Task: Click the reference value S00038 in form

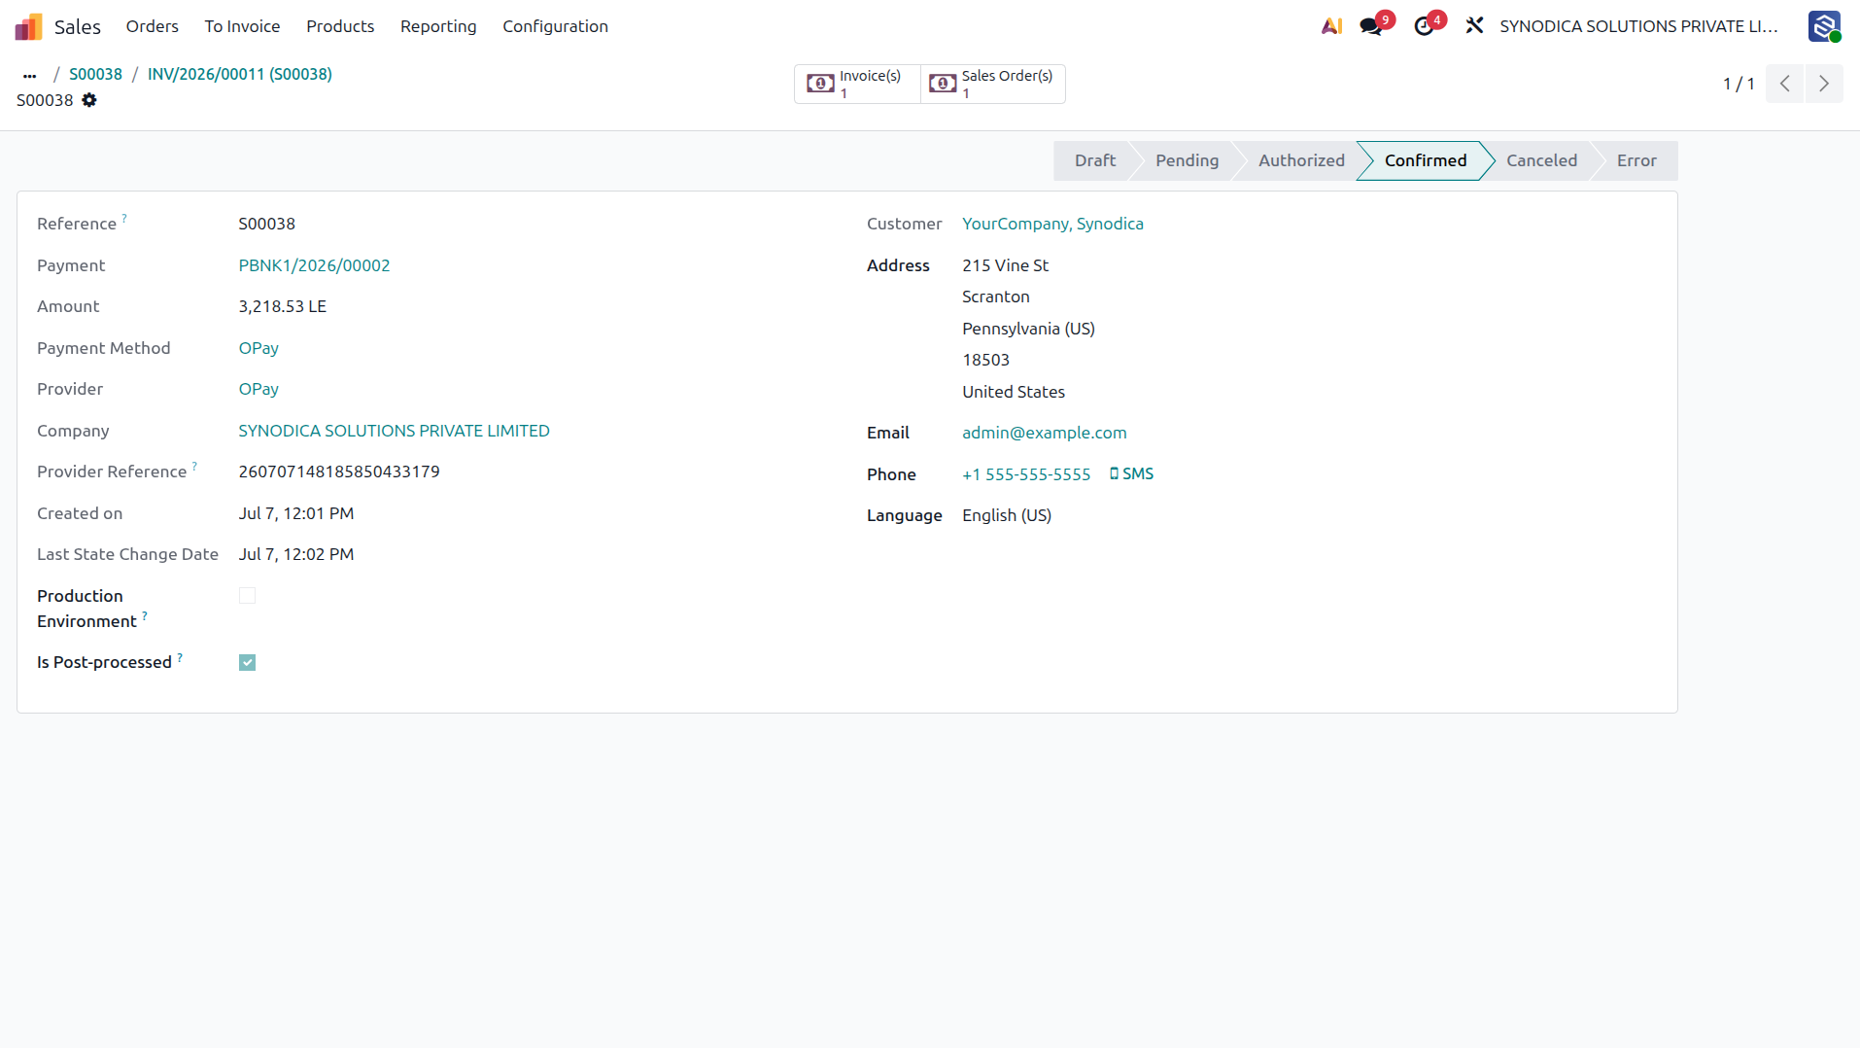Action: pos(267,224)
